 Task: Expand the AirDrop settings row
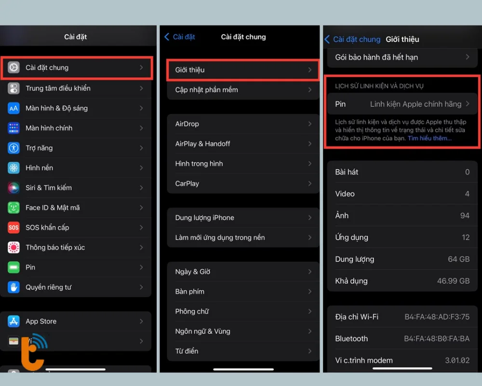(242, 124)
